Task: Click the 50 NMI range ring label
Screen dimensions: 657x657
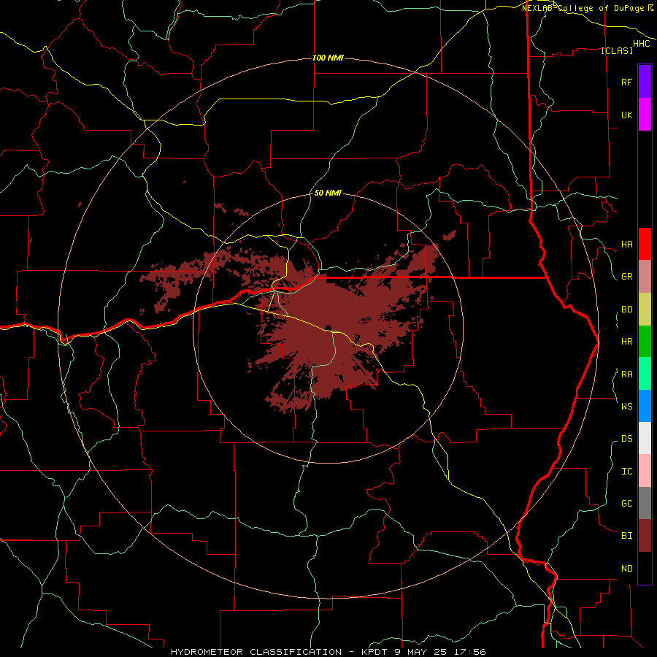Action: (328, 193)
